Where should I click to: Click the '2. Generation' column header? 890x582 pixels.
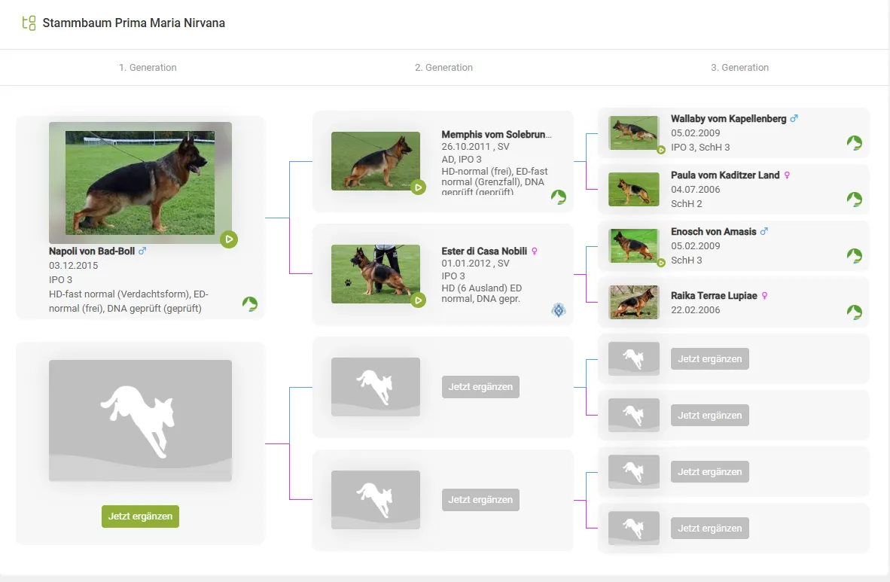click(443, 68)
